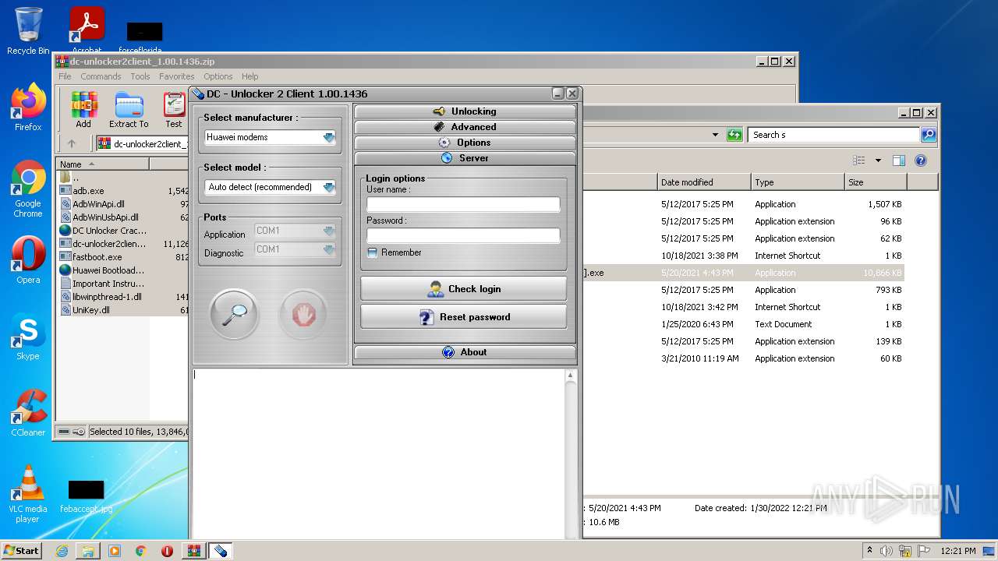
Task: Select adb.exe in WinRAR list
Action: pos(89,191)
